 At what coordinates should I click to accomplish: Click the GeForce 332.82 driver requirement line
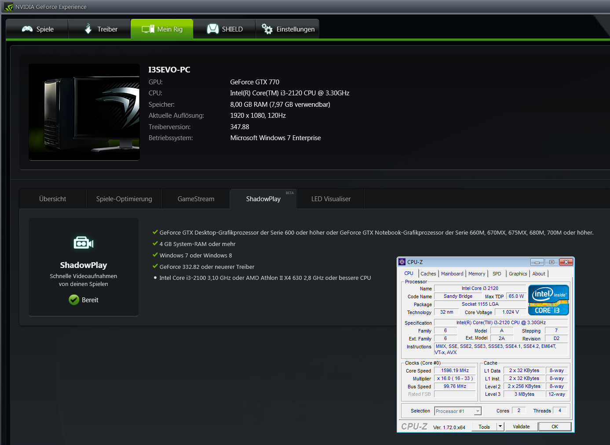point(207,267)
